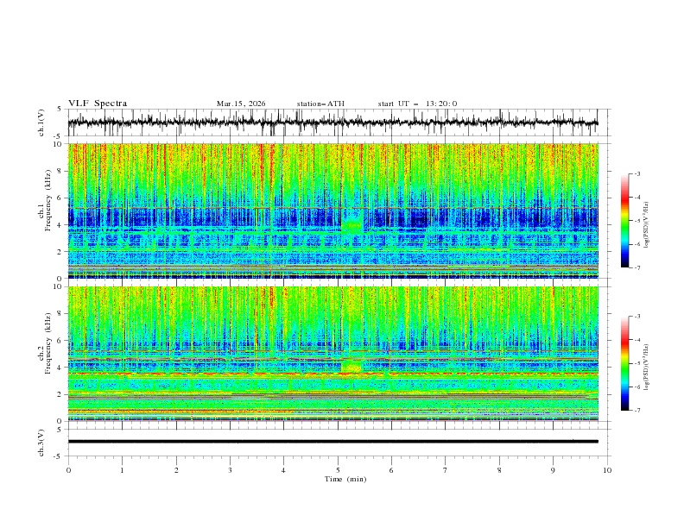Click the 'ch.3(V)' axis label

tap(41, 443)
